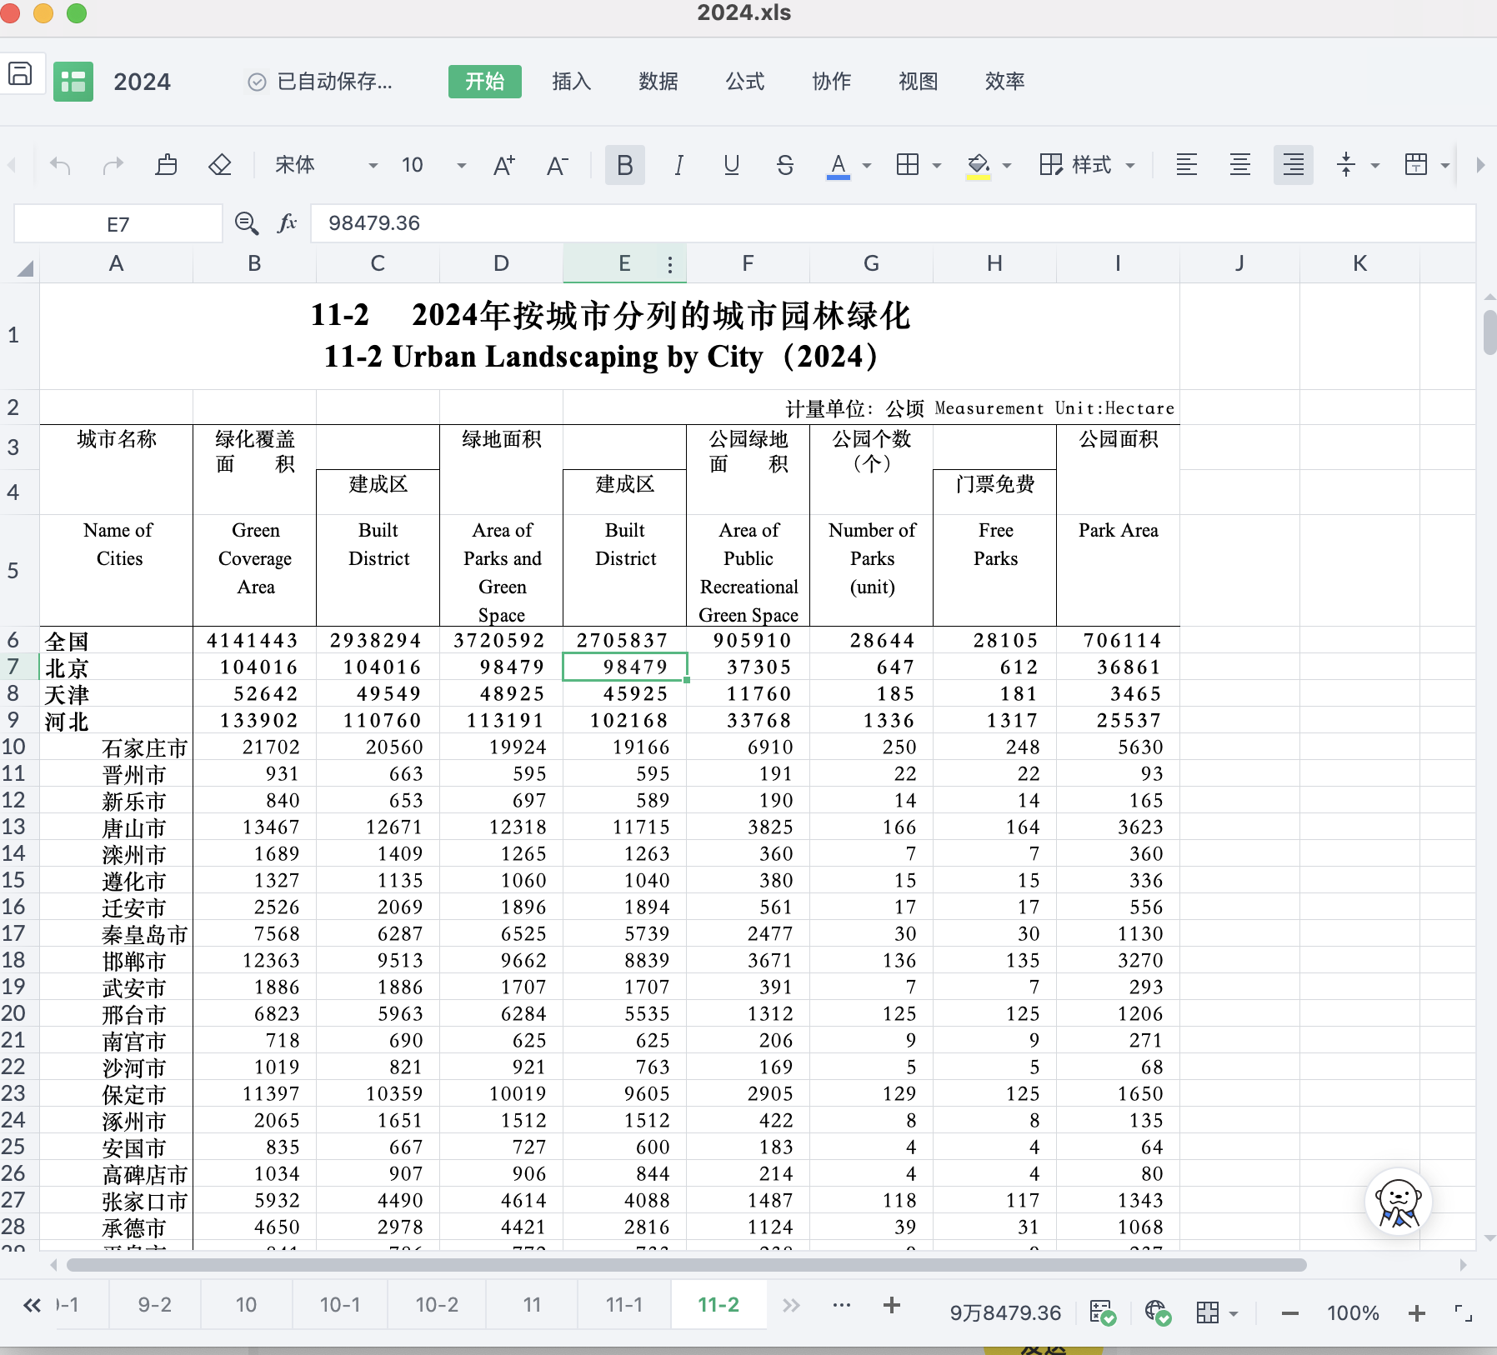Image resolution: width=1497 pixels, height=1355 pixels.
Task: Click the add new sheet plus button
Action: 892,1305
